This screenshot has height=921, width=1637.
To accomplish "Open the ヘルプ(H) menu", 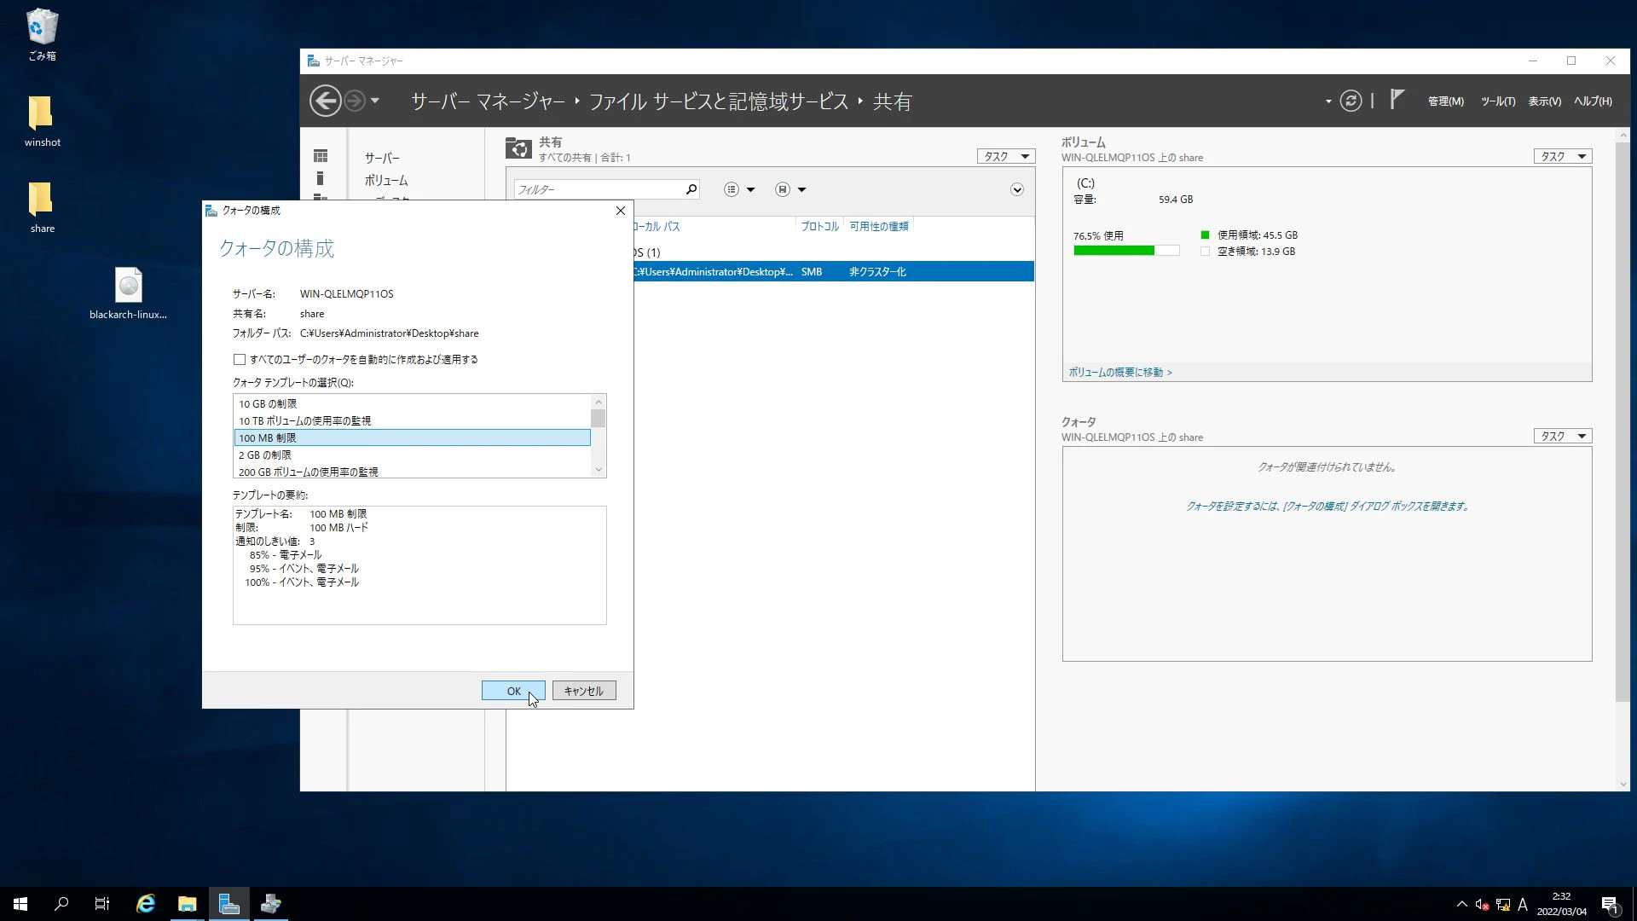I will point(1593,101).
